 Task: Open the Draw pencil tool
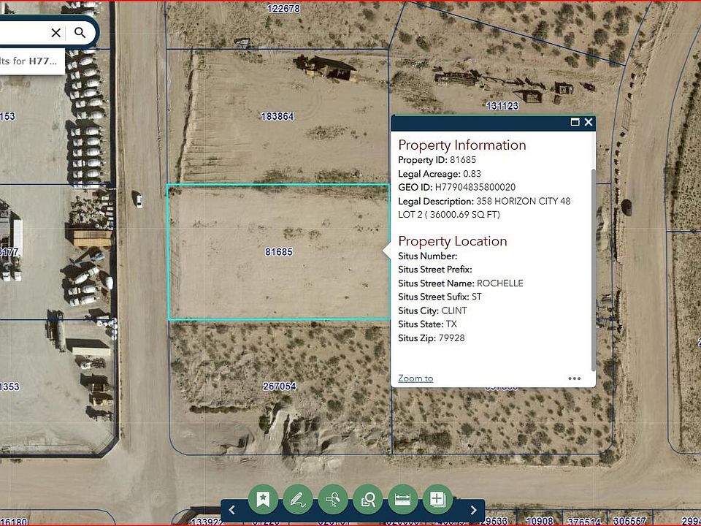(298, 499)
